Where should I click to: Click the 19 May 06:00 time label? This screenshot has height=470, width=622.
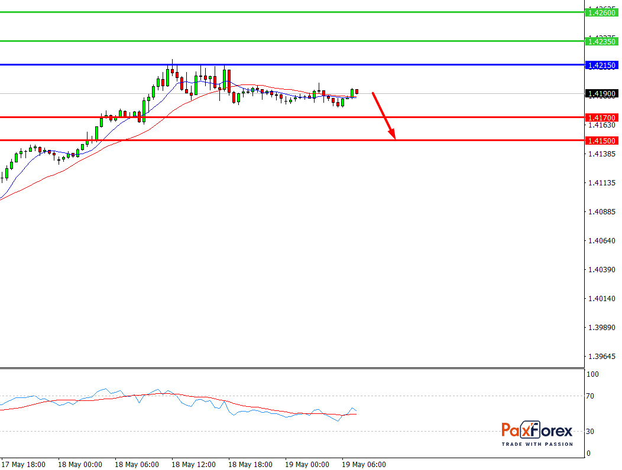coord(364,465)
